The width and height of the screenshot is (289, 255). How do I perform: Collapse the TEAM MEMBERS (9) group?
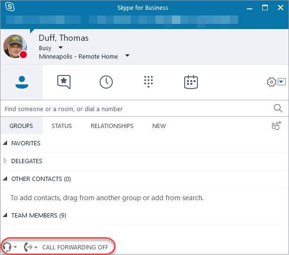pyautogui.click(x=5, y=215)
